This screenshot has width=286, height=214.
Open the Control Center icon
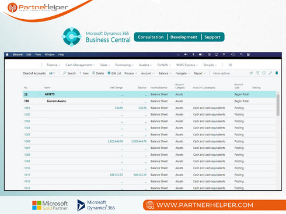249,55
